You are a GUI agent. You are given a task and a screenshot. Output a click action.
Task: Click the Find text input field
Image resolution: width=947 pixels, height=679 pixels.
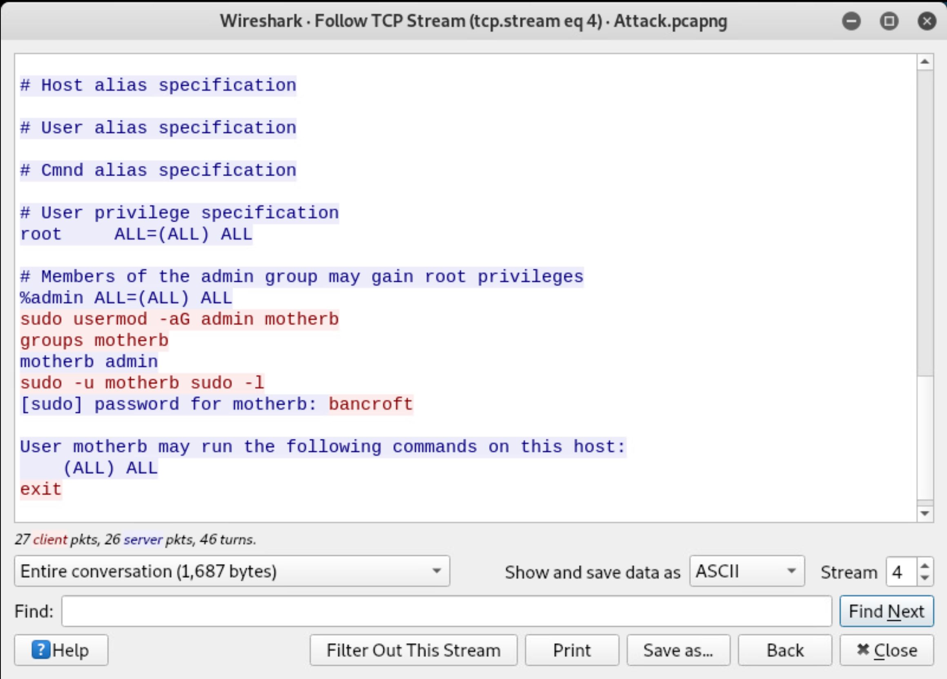446,611
